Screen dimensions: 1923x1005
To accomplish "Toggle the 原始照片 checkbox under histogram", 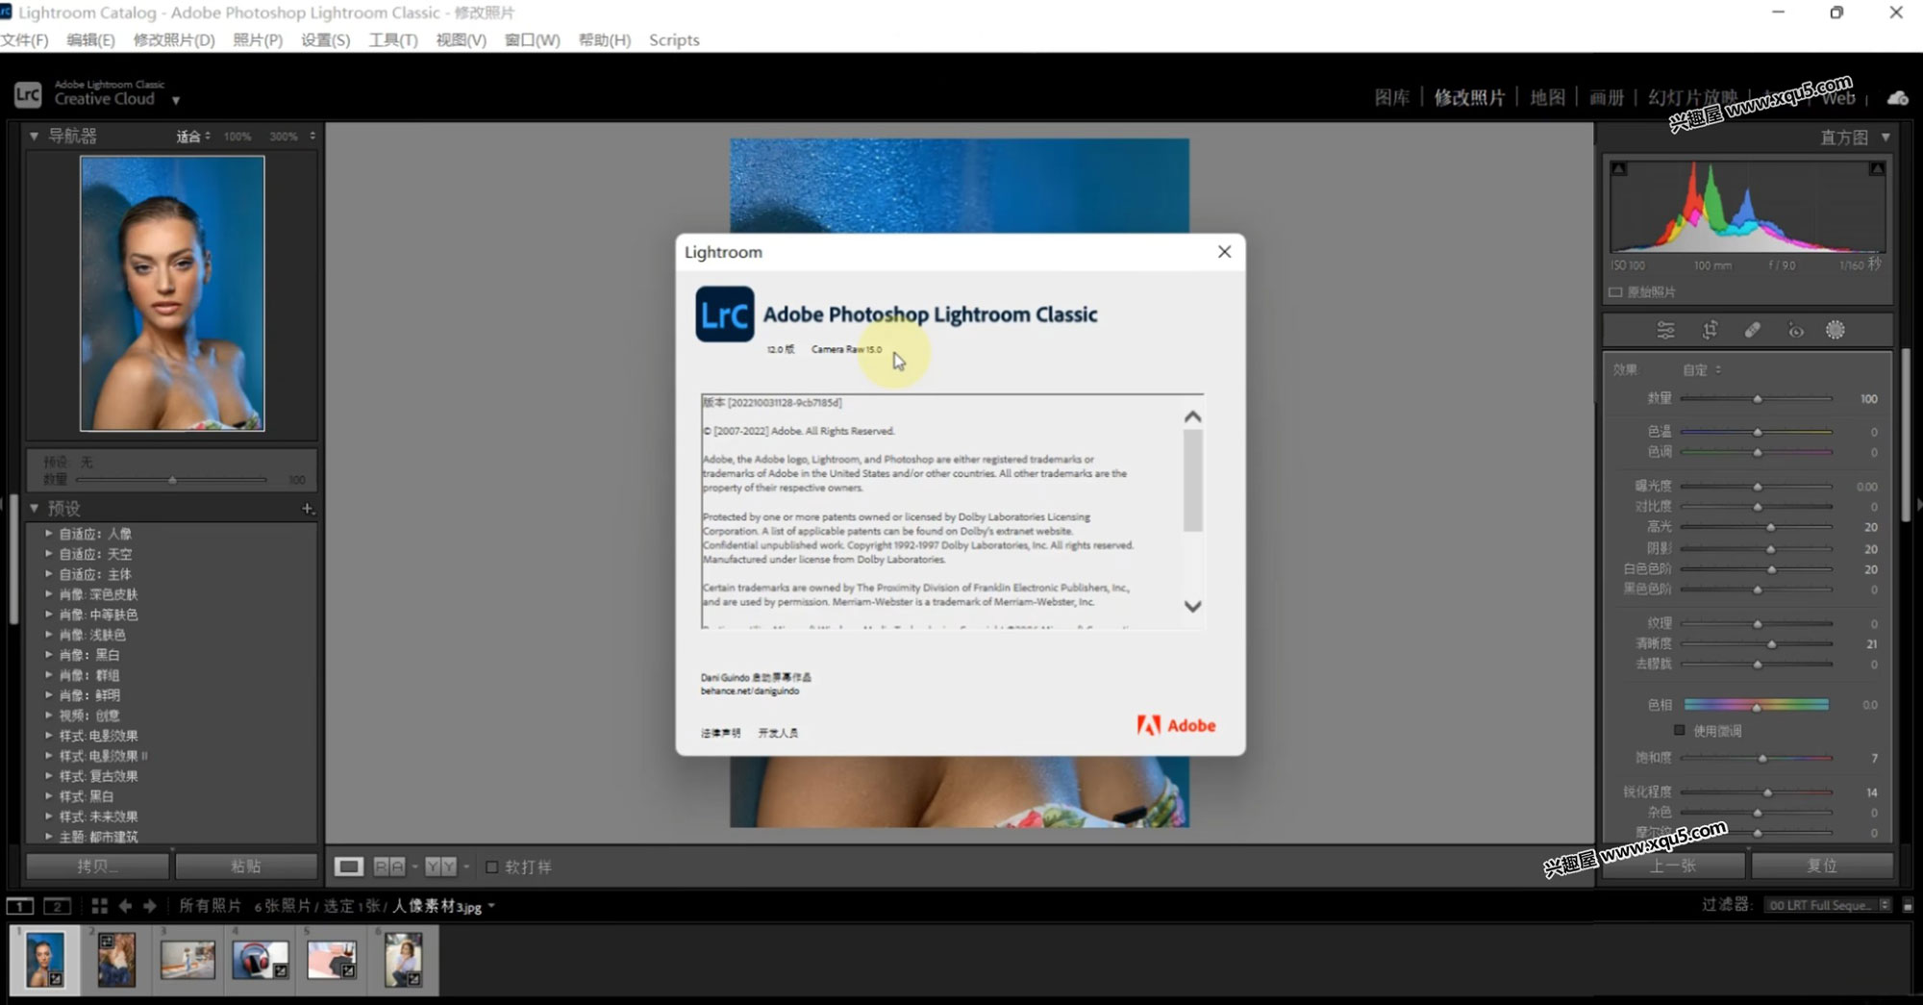I will point(1615,291).
